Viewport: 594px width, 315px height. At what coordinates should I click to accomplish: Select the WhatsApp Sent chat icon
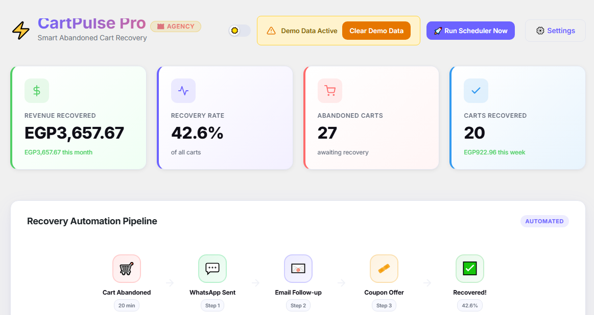(x=212, y=269)
